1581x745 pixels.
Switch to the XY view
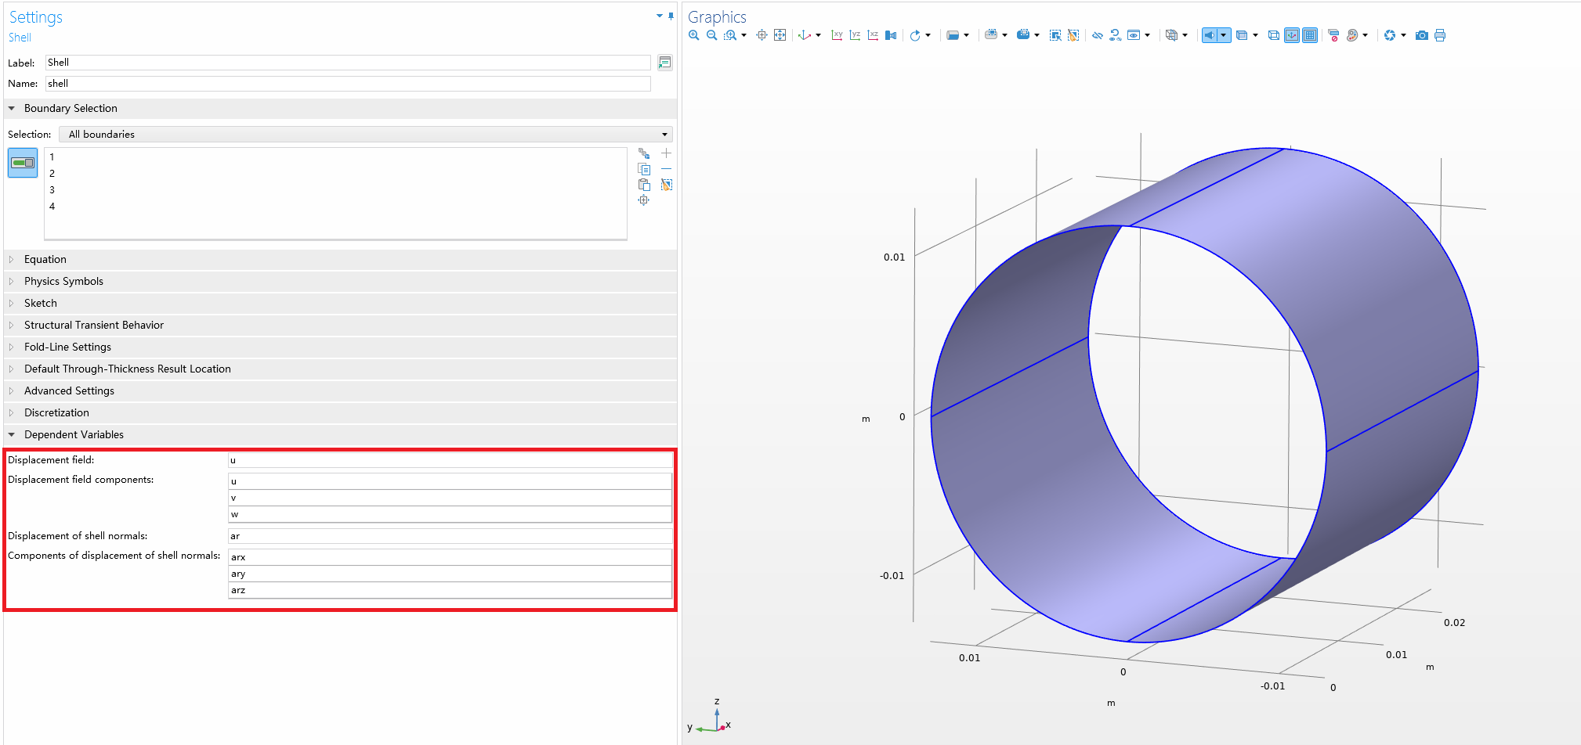[x=837, y=35]
